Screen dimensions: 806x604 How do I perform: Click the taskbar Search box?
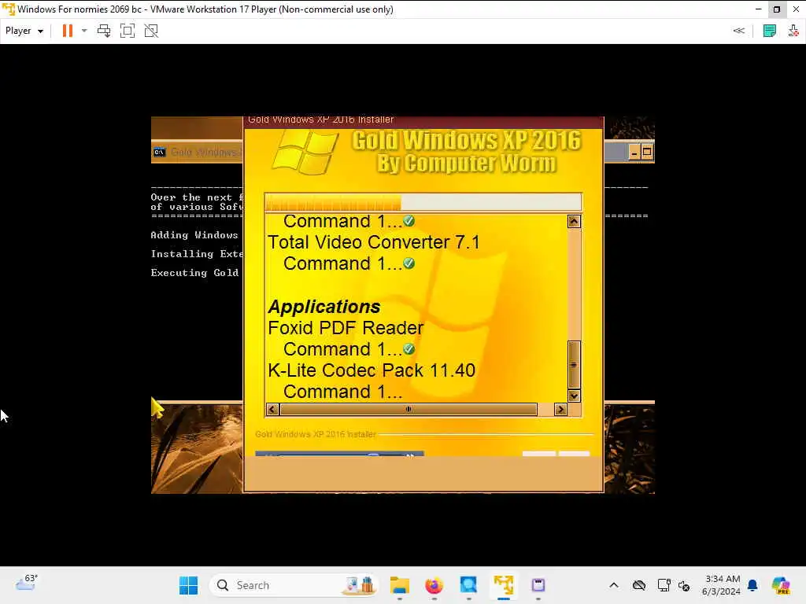click(x=294, y=585)
